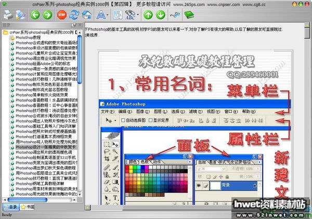Go forward with the green right arrow
This screenshot has width=312, height=219.
[47, 15]
